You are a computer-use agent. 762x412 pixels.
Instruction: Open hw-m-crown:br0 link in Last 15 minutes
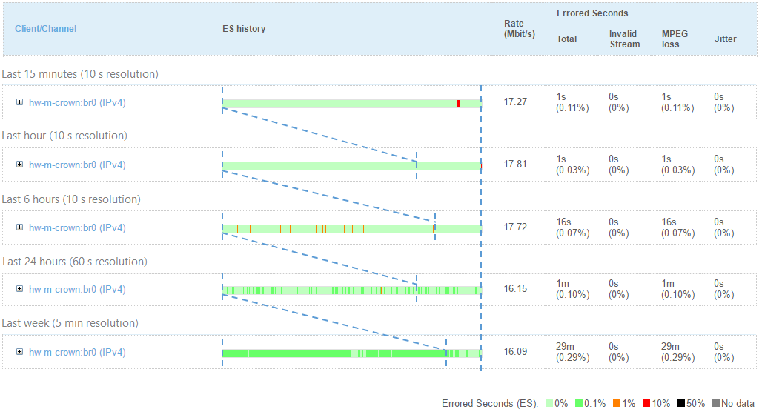pyautogui.click(x=77, y=103)
